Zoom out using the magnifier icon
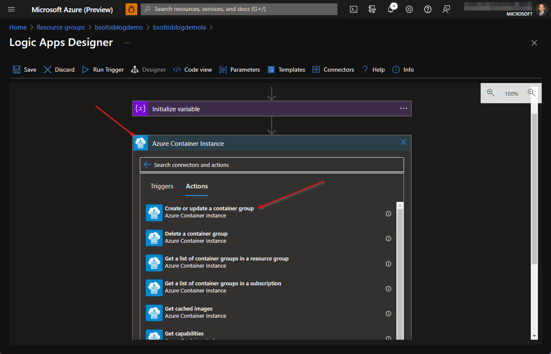 [x=532, y=93]
